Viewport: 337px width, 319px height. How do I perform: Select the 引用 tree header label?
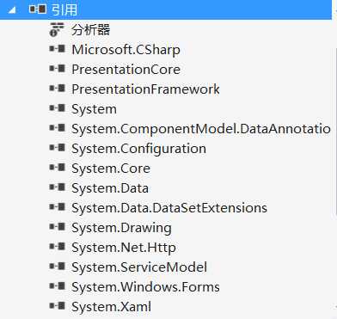click(x=64, y=9)
